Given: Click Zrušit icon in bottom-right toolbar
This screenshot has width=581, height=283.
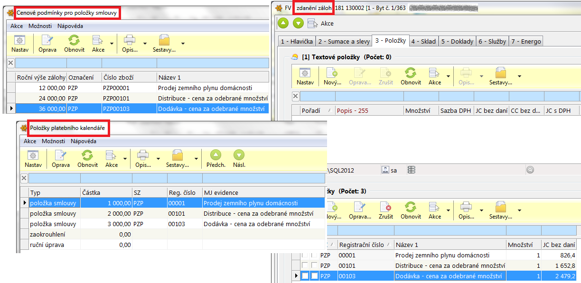Looking at the screenshot, I should 386,207.
